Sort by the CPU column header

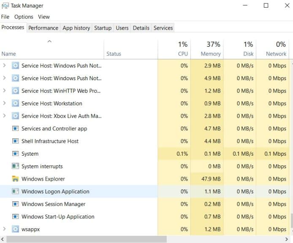click(x=174, y=49)
